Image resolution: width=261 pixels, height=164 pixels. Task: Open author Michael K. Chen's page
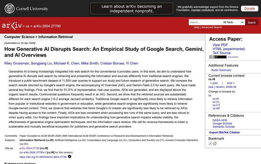(x=67, y=63)
